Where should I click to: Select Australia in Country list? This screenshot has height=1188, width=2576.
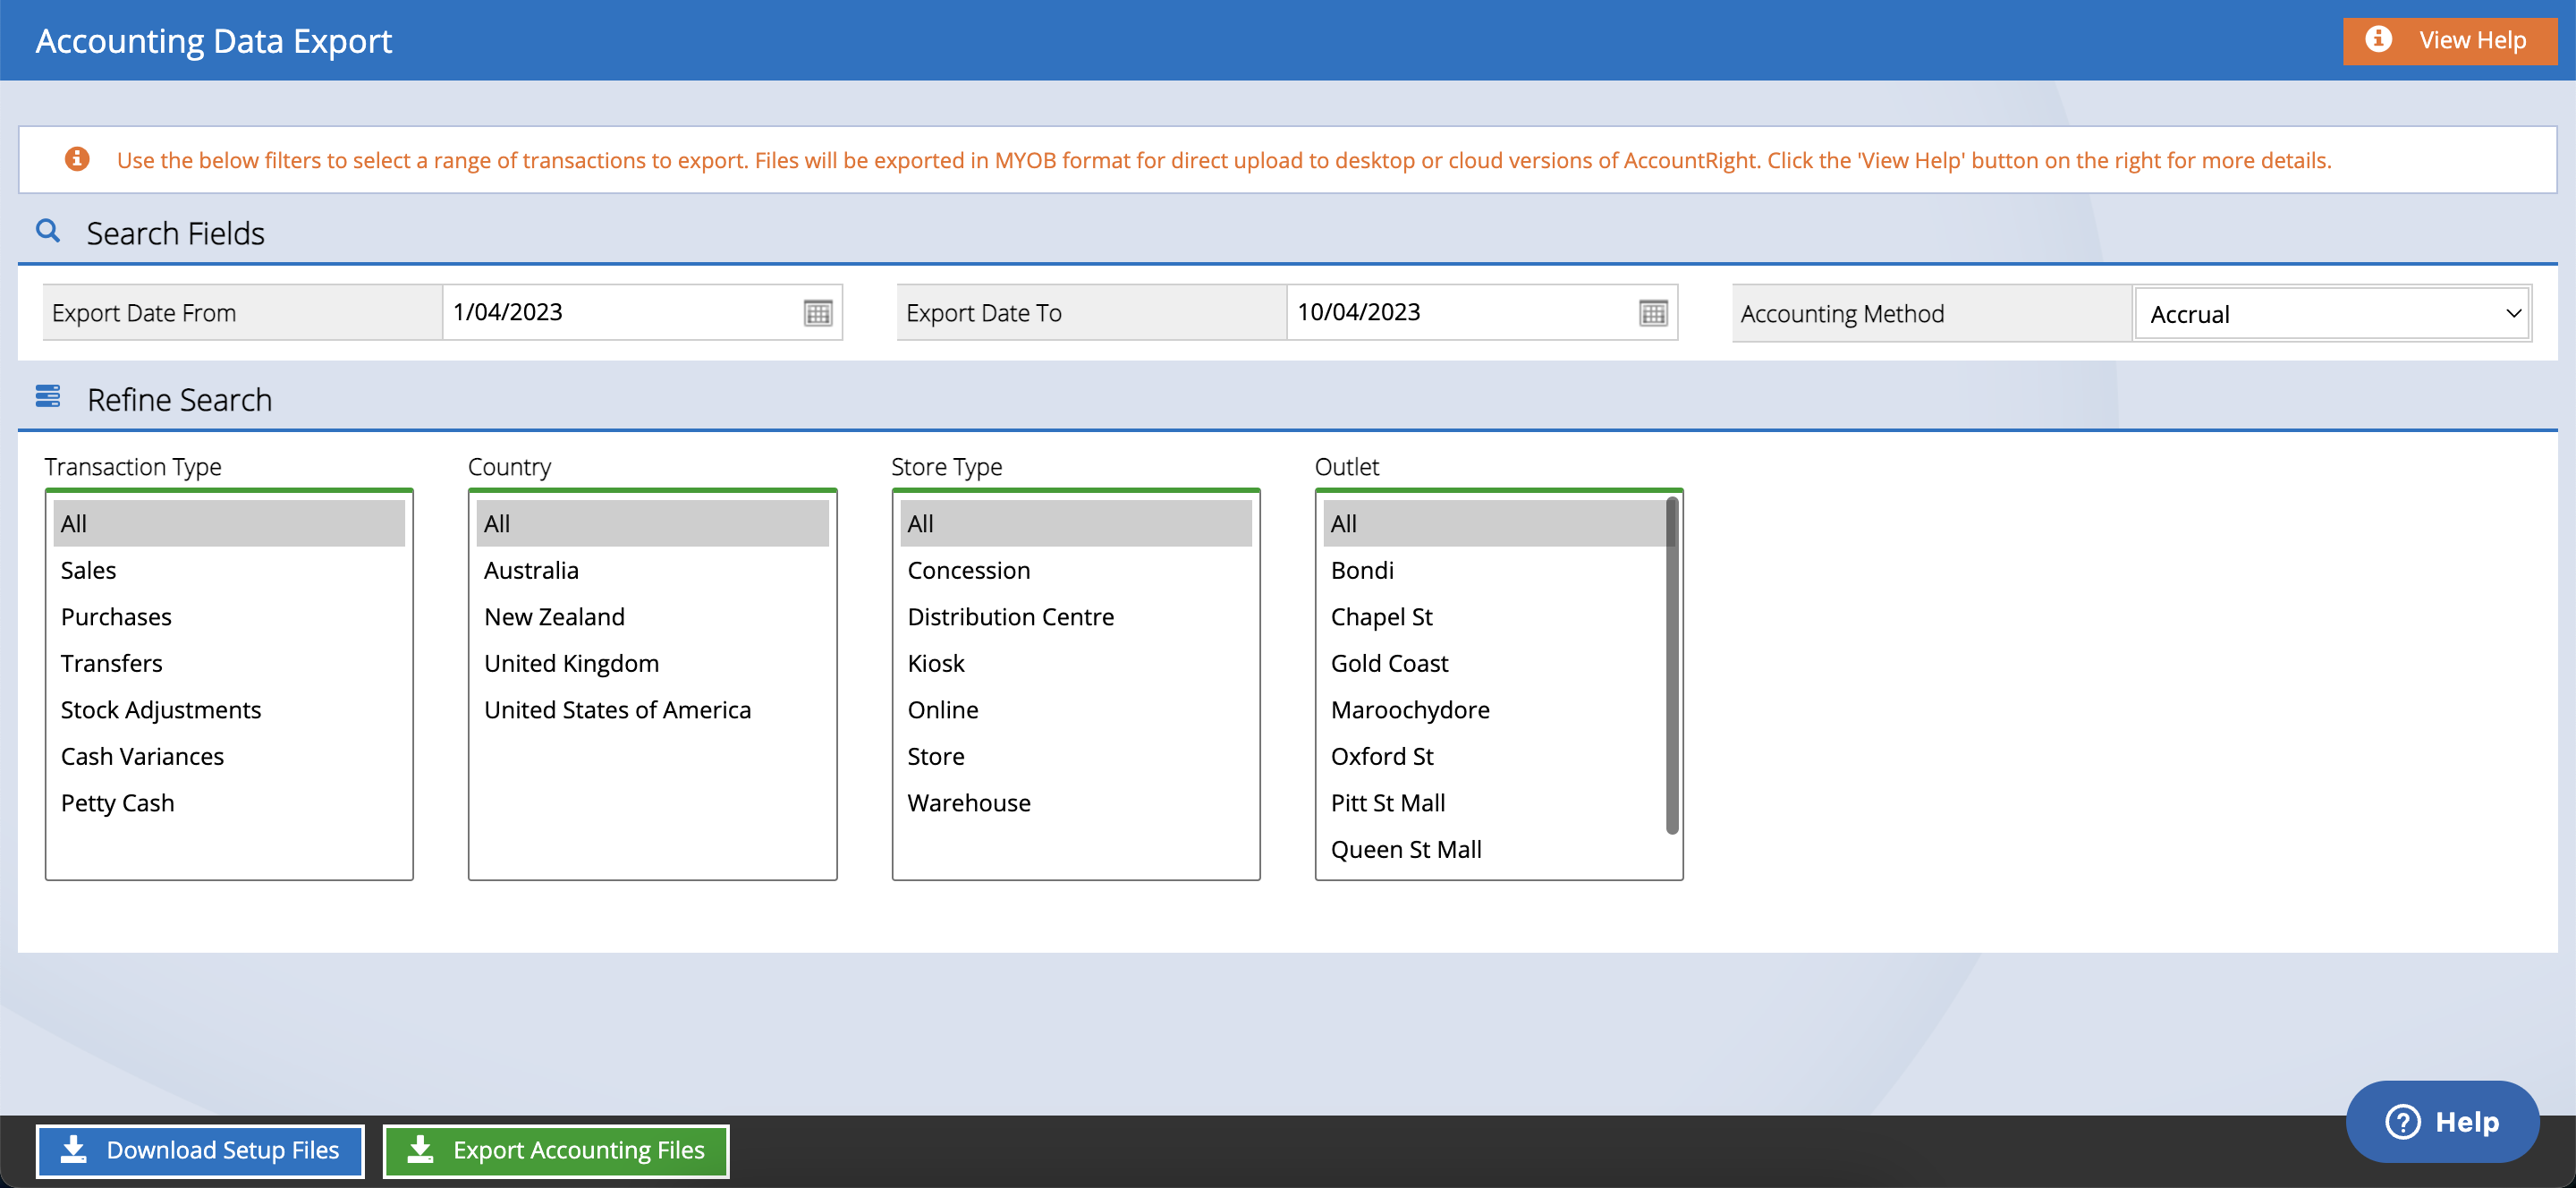(652, 570)
